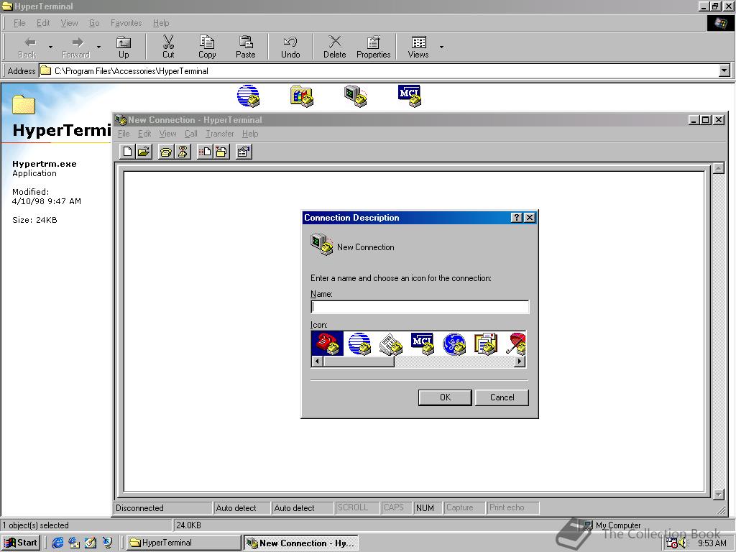This screenshot has width=736, height=552.
Task: Click the Show Desktop Quick Launch icon
Action: click(91, 543)
